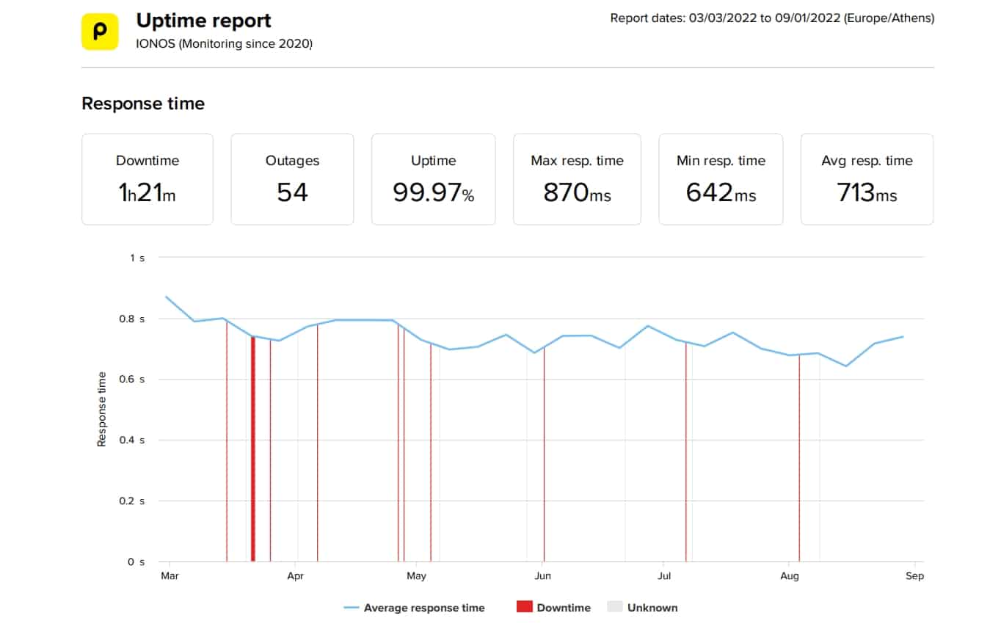Screen dimensions: 1001x624
Task: Click the red downtime line after Jul
Action: tap(686, 451)
